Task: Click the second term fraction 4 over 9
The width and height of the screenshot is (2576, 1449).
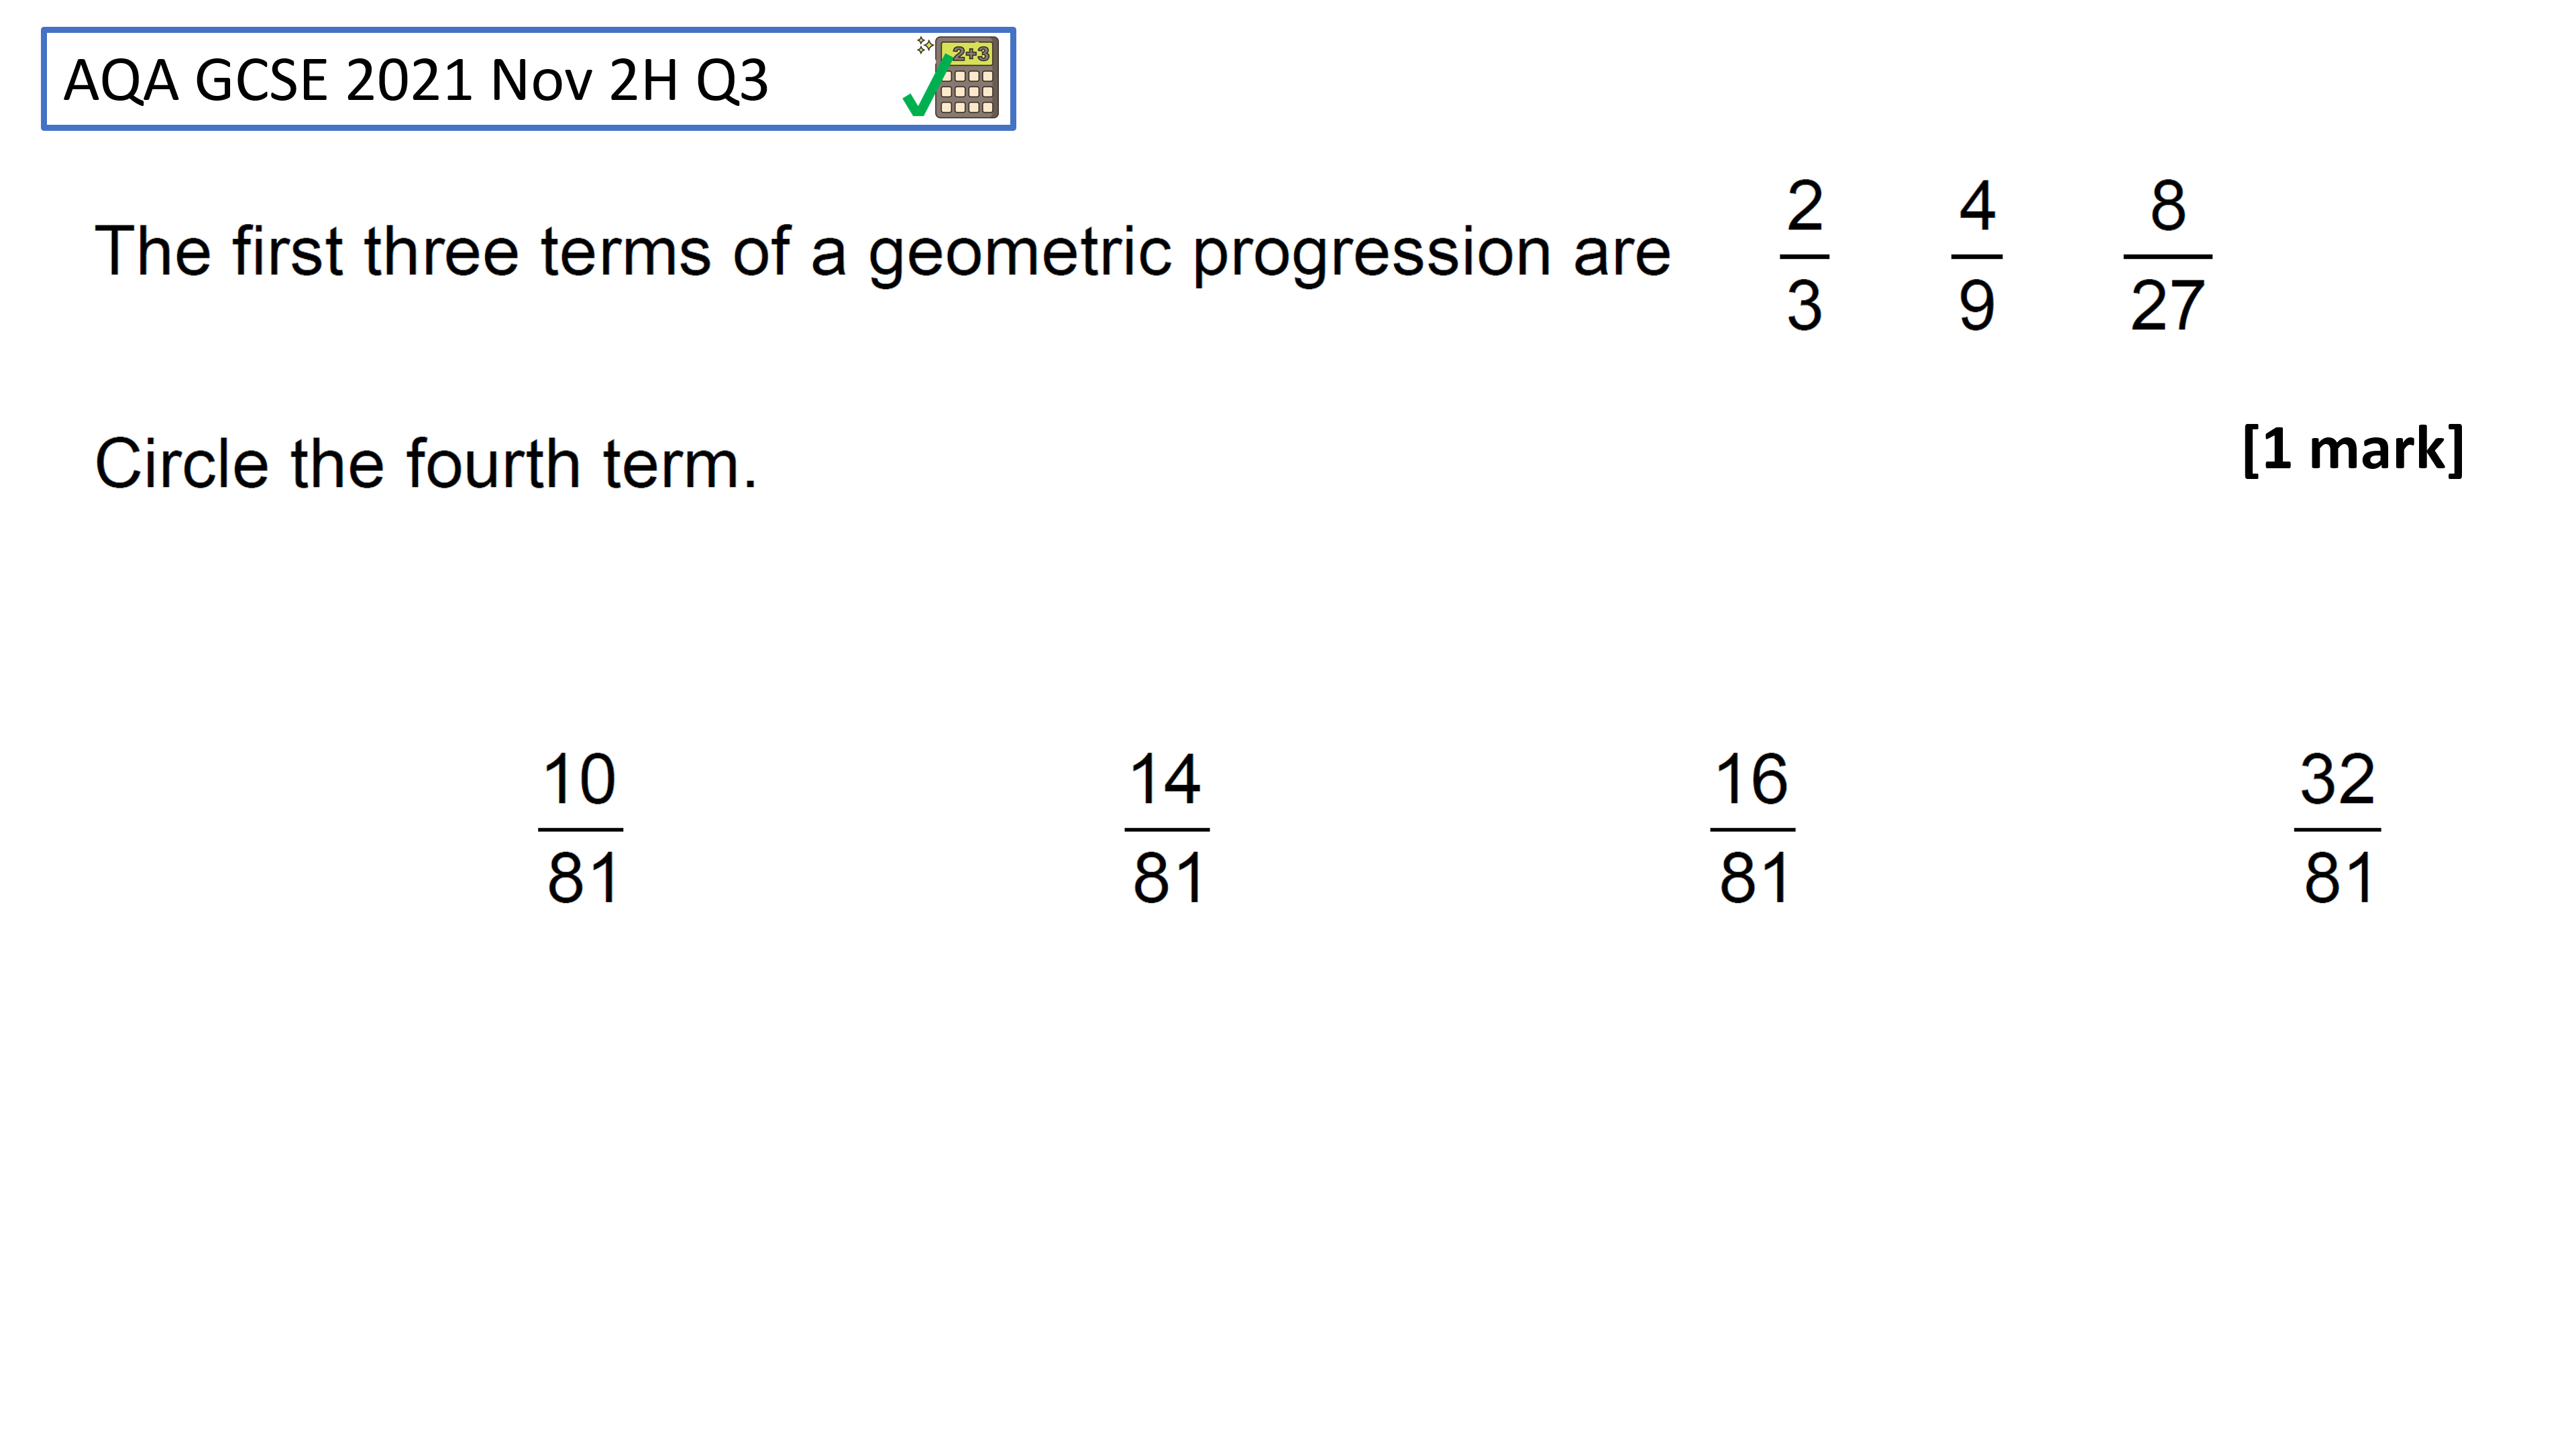Action: click(1977, 255)
